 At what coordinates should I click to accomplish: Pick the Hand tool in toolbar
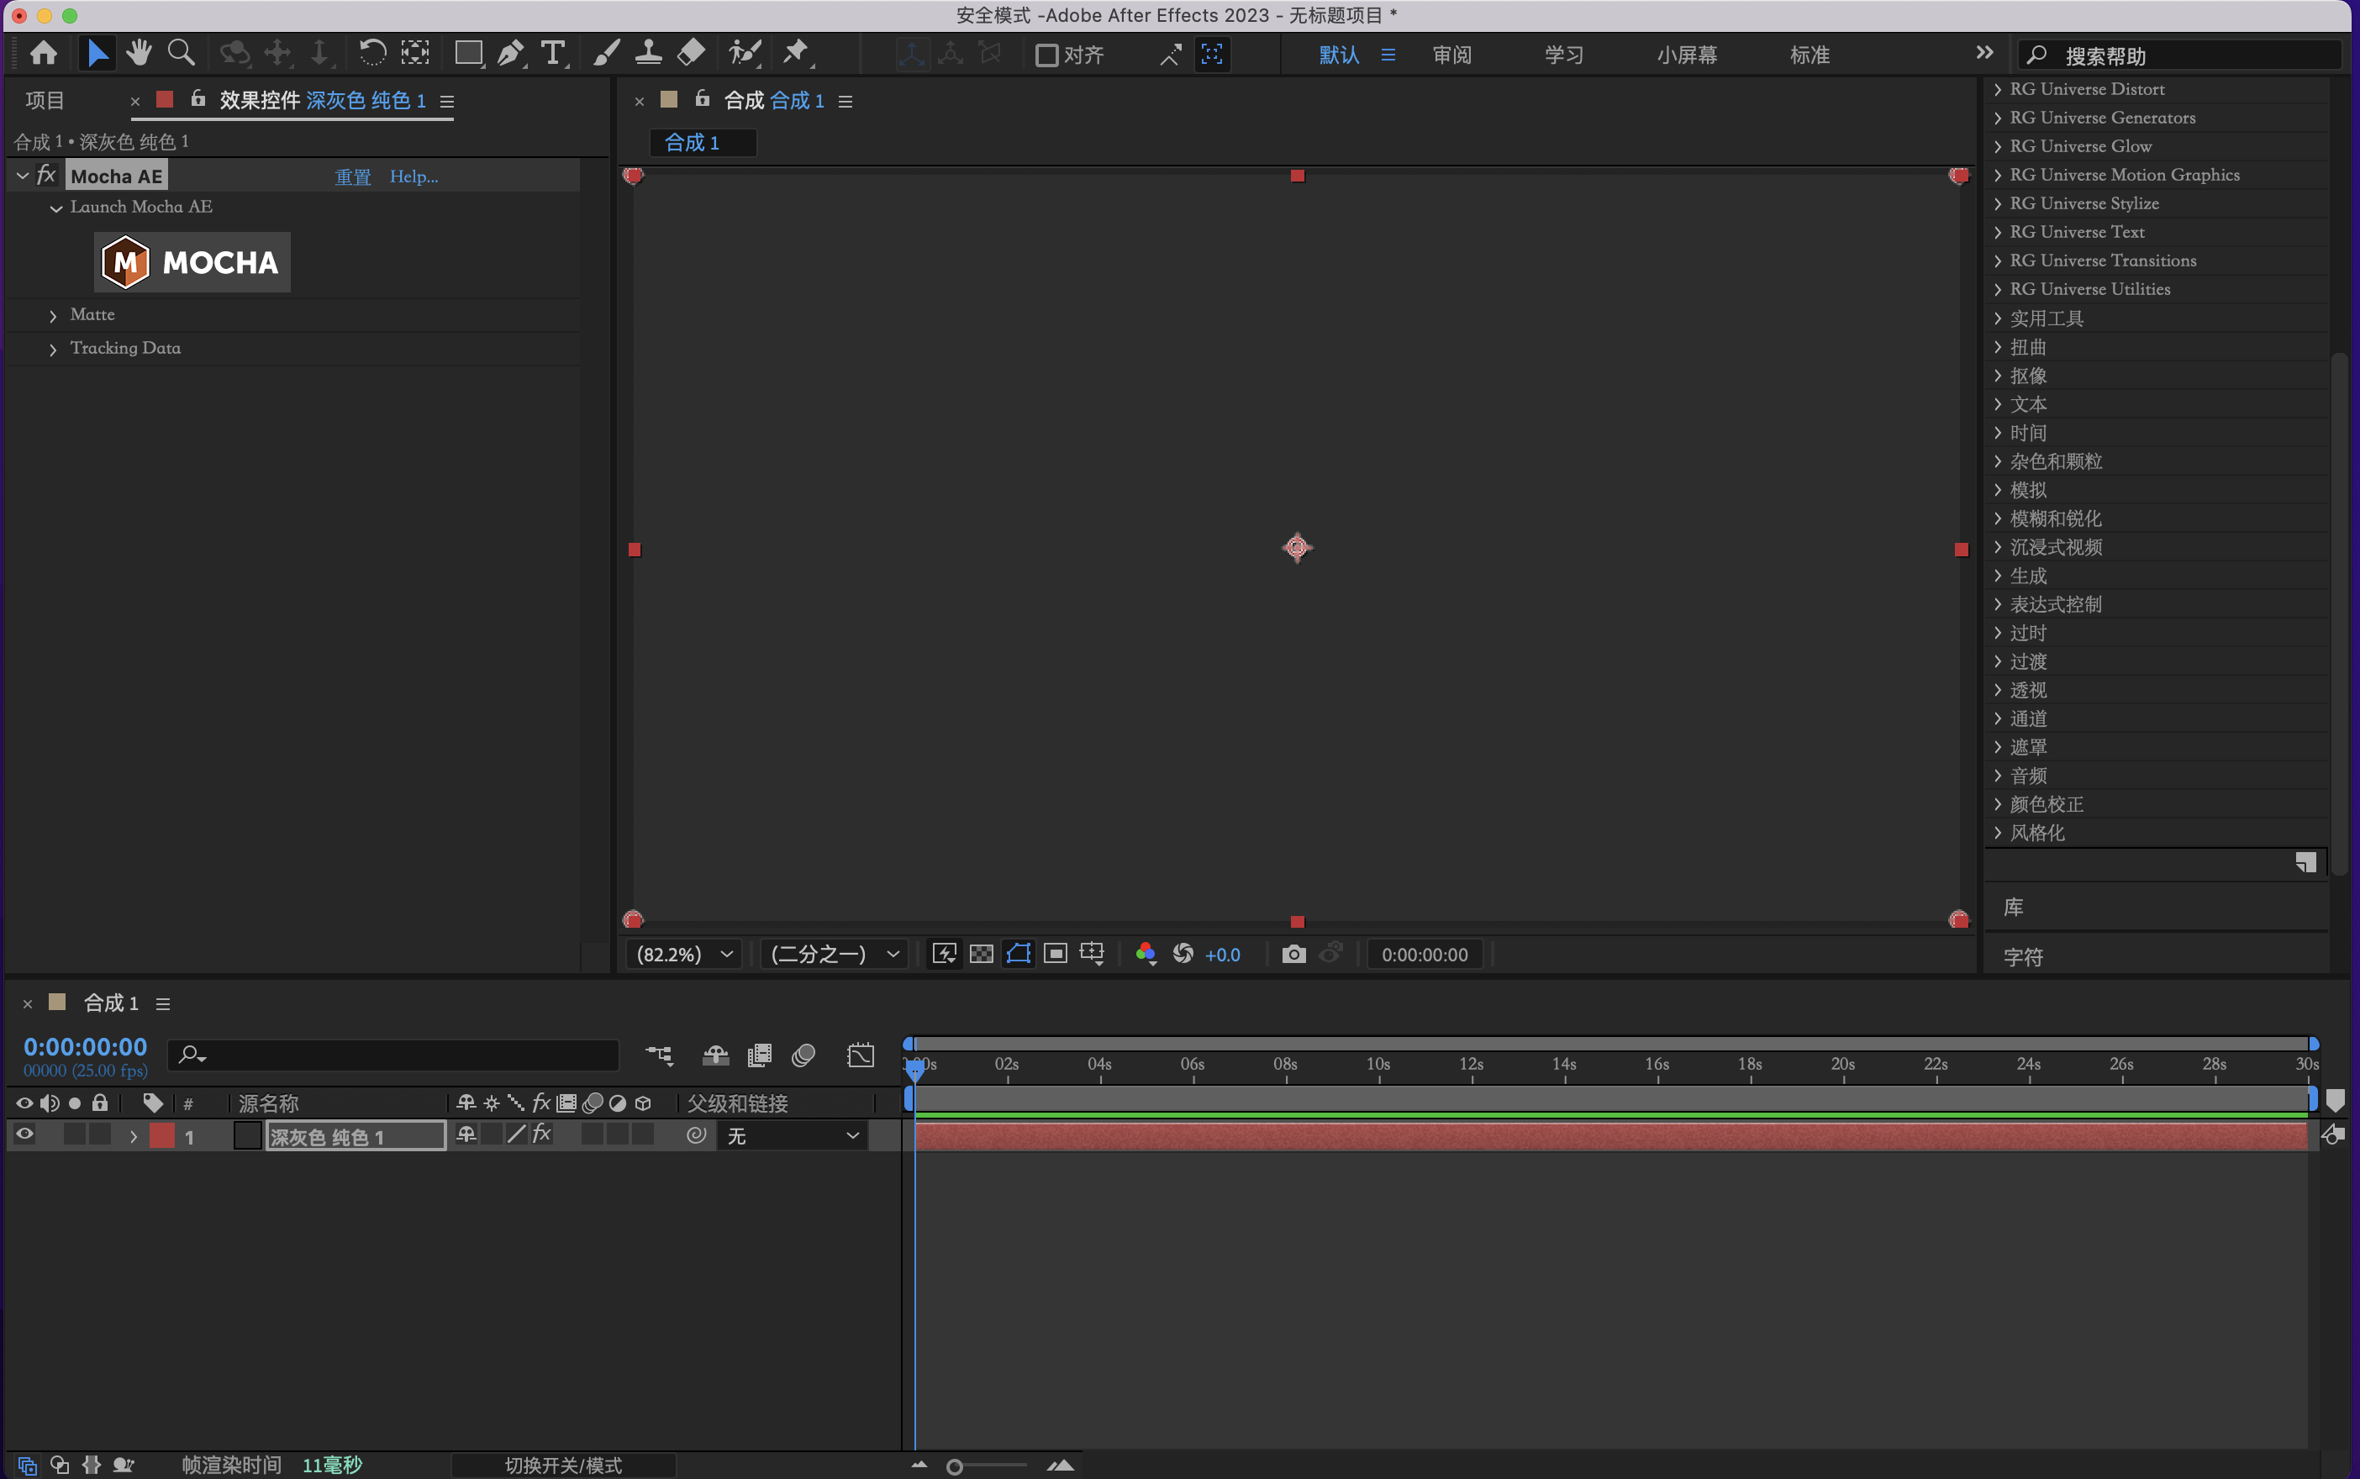tap(139, 54)
